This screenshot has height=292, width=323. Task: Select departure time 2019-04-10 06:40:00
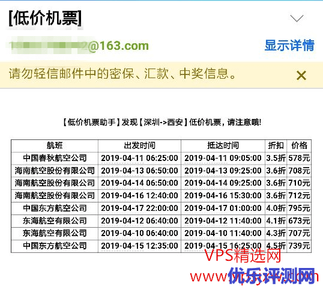(139, 233)
